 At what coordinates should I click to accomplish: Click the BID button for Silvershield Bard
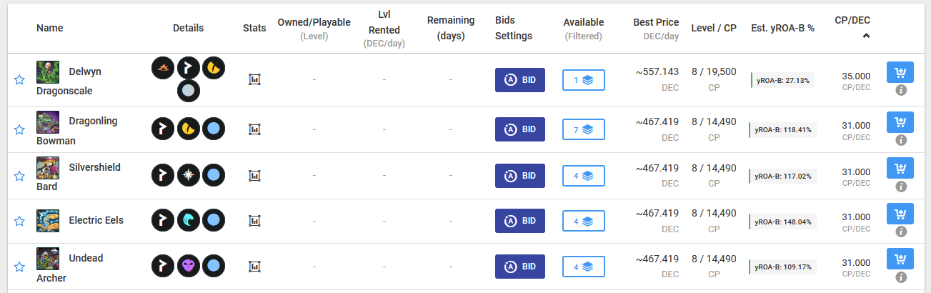pos(519,175)
